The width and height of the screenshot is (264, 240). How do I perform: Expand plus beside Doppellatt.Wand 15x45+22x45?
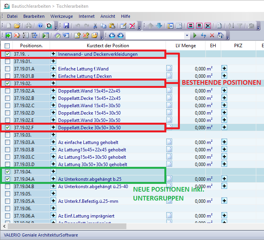pos(53,91)
